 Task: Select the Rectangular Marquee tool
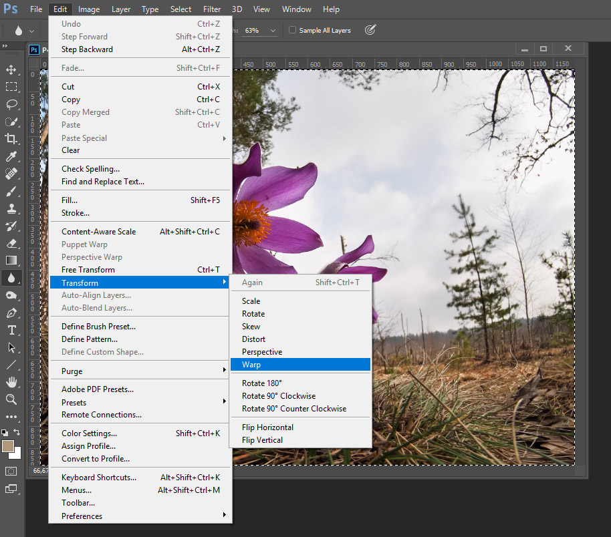pos(11,87)
